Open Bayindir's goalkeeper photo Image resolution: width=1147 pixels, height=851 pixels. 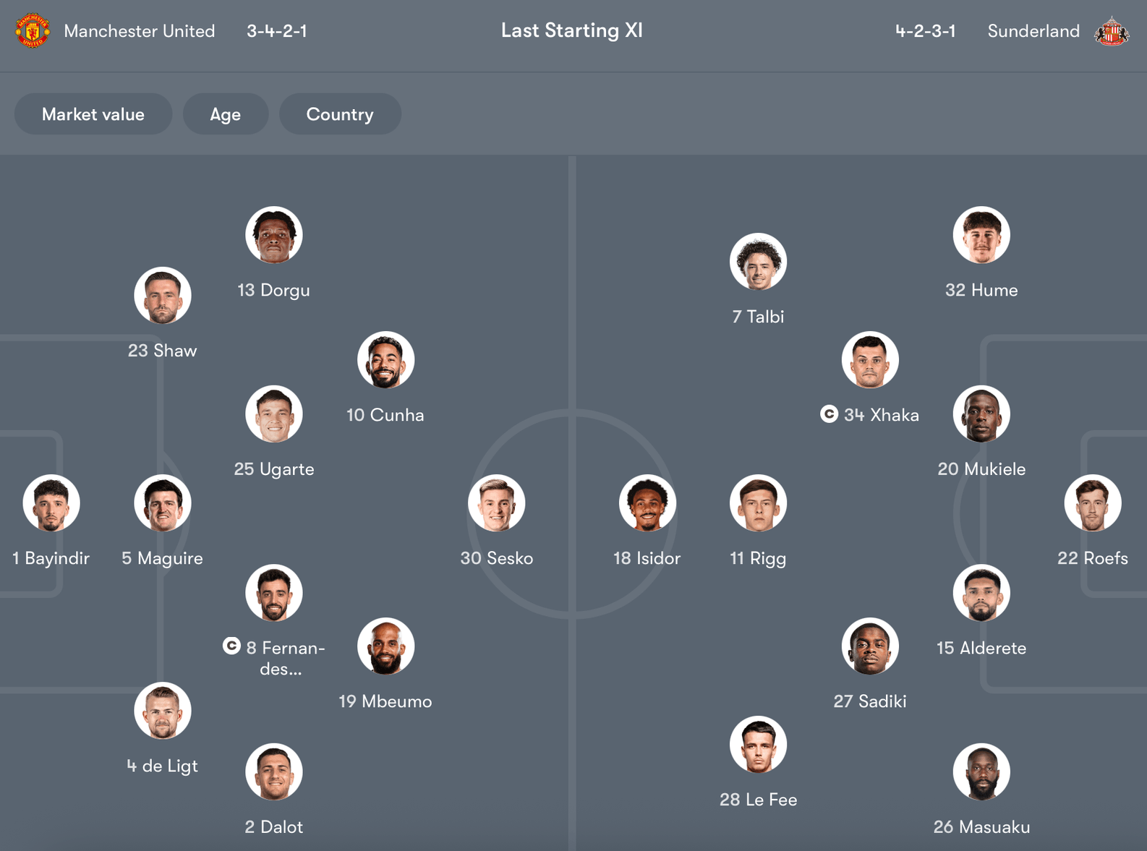(51, 503)
